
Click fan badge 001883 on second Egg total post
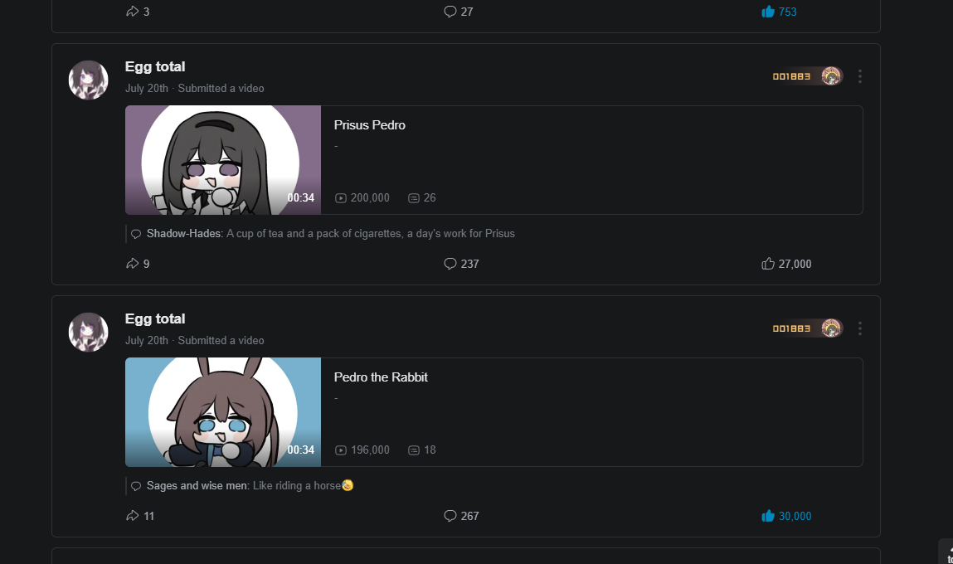pyautogui.click(x=807, y=328)
